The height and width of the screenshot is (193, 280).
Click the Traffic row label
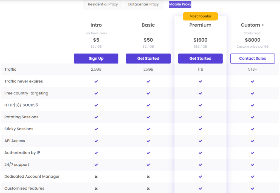coord(10,69)
